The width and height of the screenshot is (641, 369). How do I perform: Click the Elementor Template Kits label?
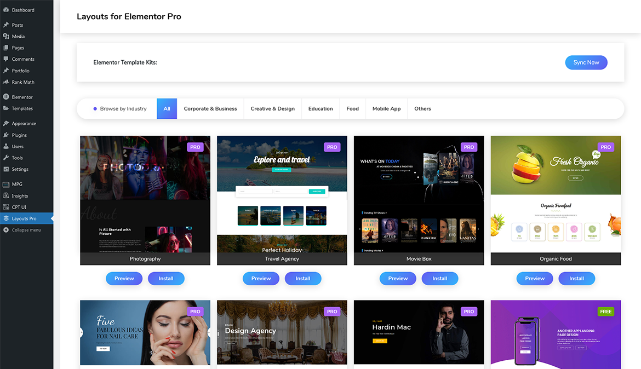(x=125, y=62)
